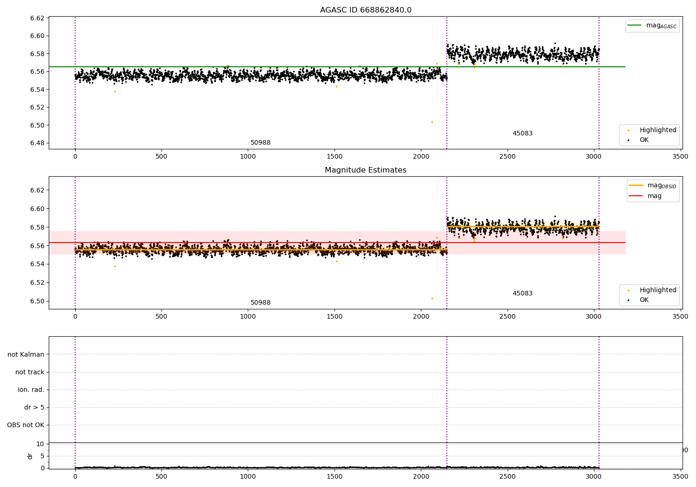Click green line swatch in mag AGASC legend
This screenshot has width=696, height=487.
[634, 25]
